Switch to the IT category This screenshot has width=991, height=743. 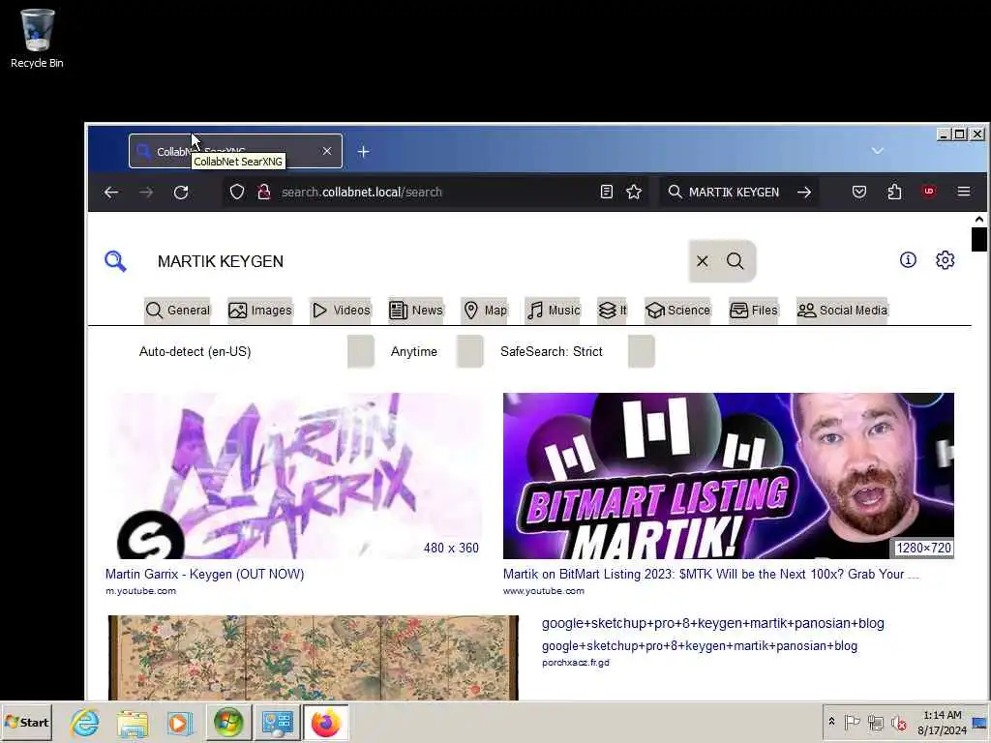[x=612, y=311]
